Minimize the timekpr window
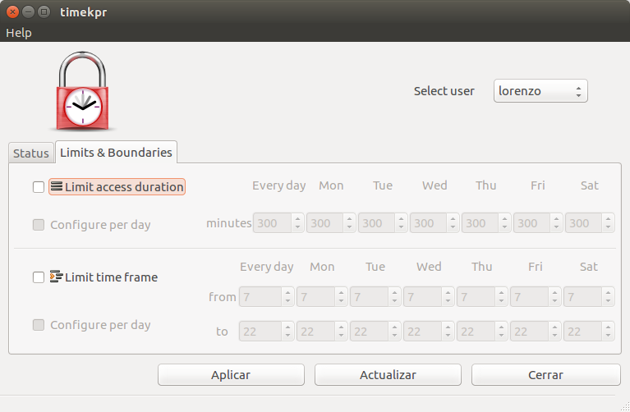Viewport: 630px width, 412px height. [28, 12]
